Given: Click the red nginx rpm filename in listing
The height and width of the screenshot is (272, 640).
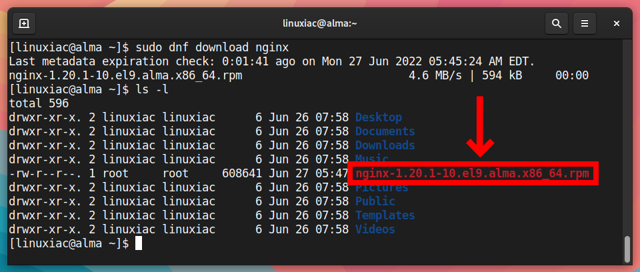Looking at the screenshot, I should point(472,173).
